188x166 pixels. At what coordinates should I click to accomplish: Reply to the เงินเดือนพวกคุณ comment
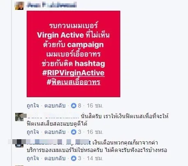tap(55, 158)
